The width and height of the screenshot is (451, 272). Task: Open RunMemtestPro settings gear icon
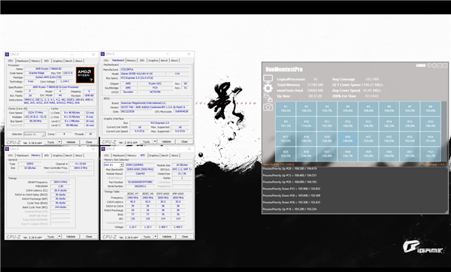268,88
